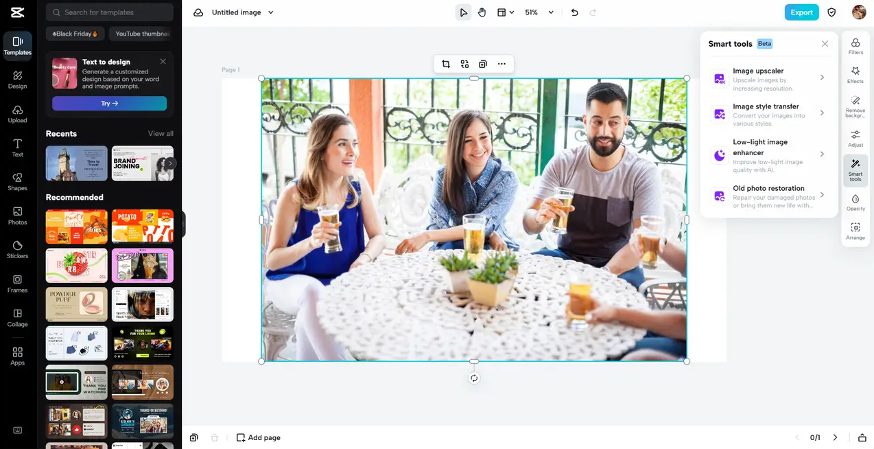874x449 pixels.
Task: Open more options ellipsis on image toolbar
Action: (x=501, y=64)
